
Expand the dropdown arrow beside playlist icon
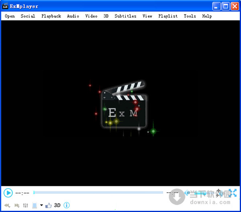(41, 205)
